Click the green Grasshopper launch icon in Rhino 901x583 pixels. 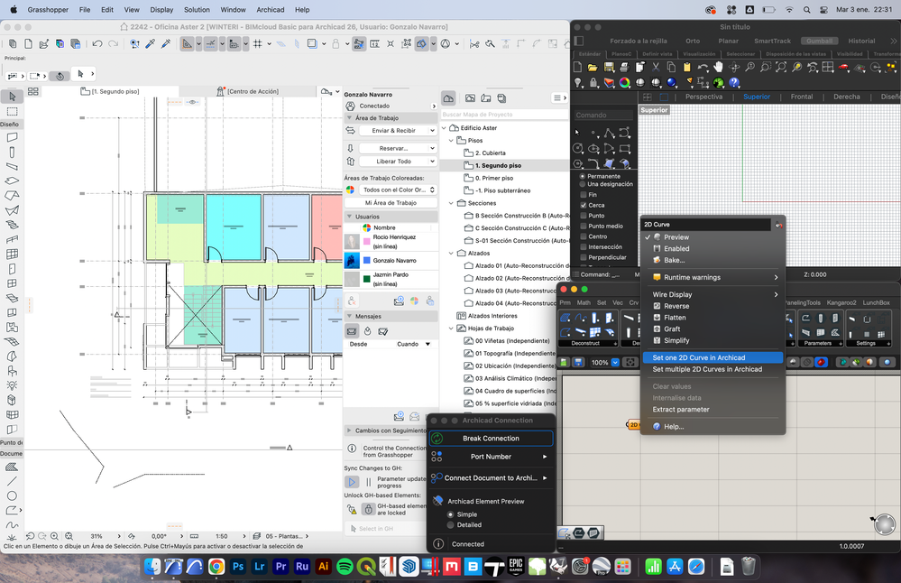[718, 83]
